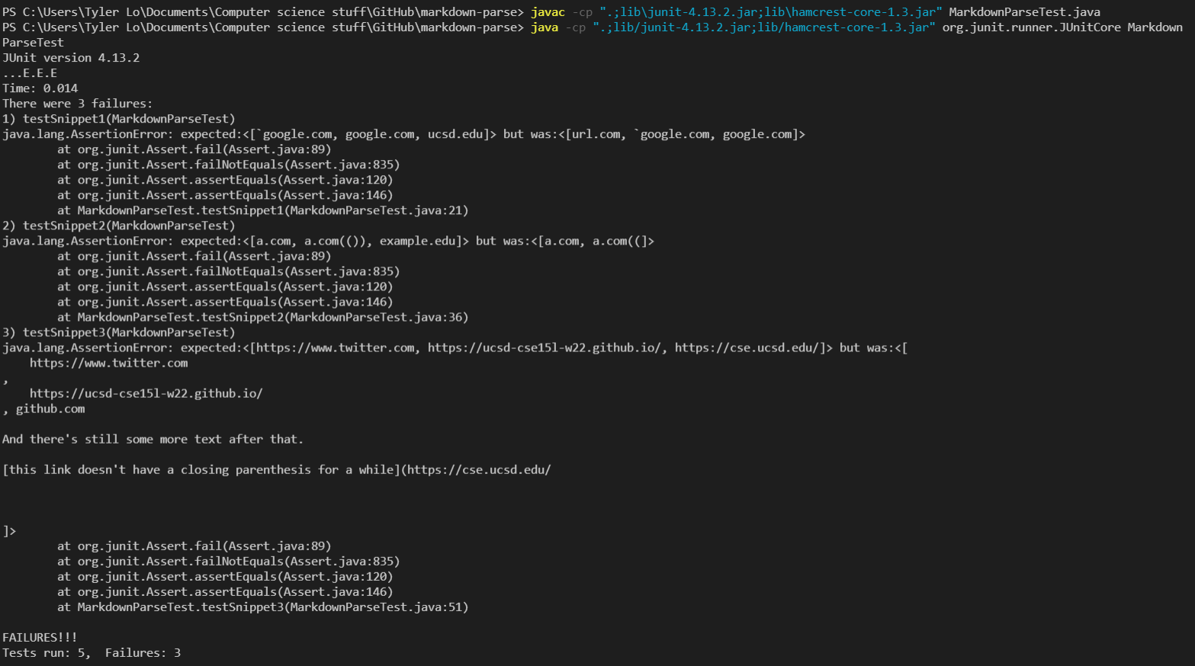The image size is (1195, 666).
Task: Click the github.com output line
Action: tap(50, 409)
